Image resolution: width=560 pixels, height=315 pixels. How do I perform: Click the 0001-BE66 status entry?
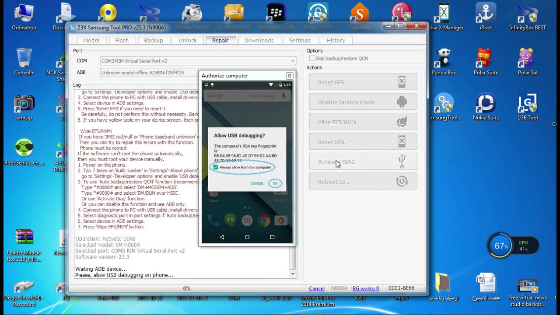(401, 288)
